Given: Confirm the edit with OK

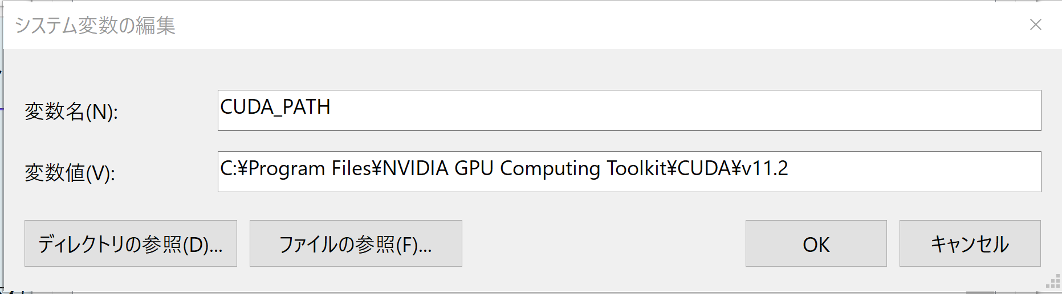Looking at the screenshot, I should pos(816,243).
